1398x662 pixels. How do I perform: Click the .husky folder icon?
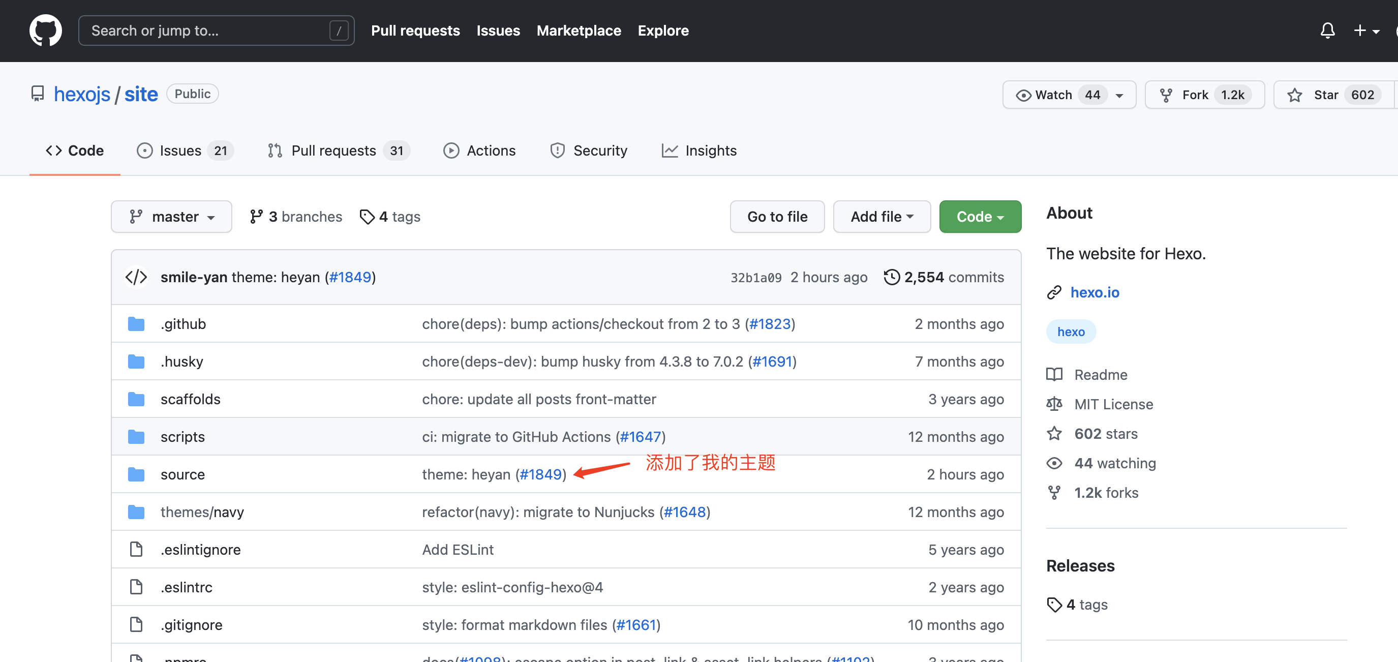click(x=136, y=362)
